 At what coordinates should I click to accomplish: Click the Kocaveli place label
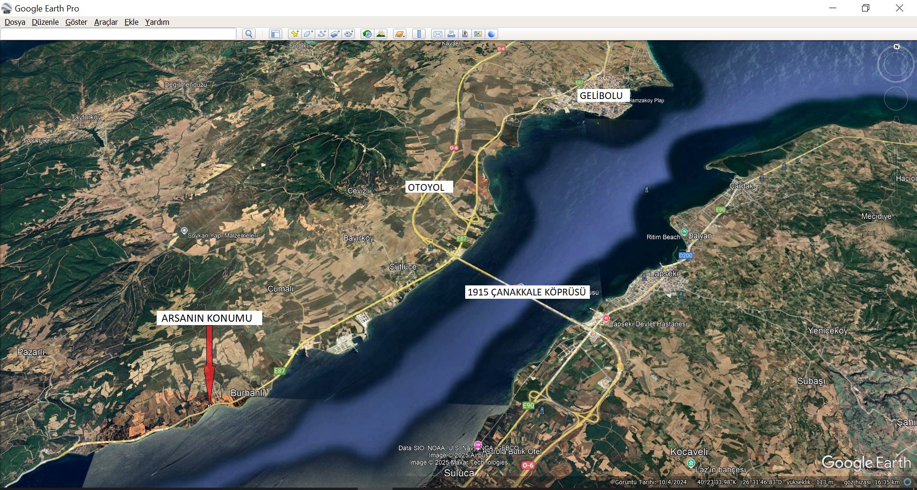[x=689, y=452]
